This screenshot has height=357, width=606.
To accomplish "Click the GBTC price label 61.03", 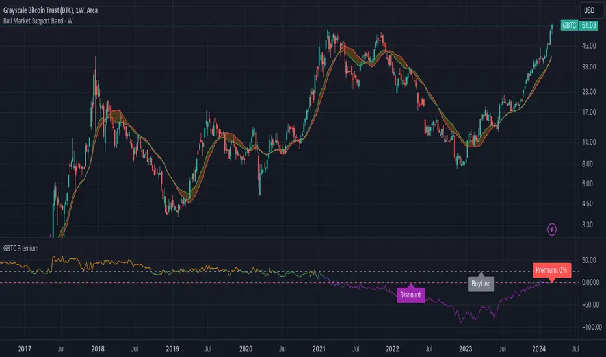I will tap(588, 25).
